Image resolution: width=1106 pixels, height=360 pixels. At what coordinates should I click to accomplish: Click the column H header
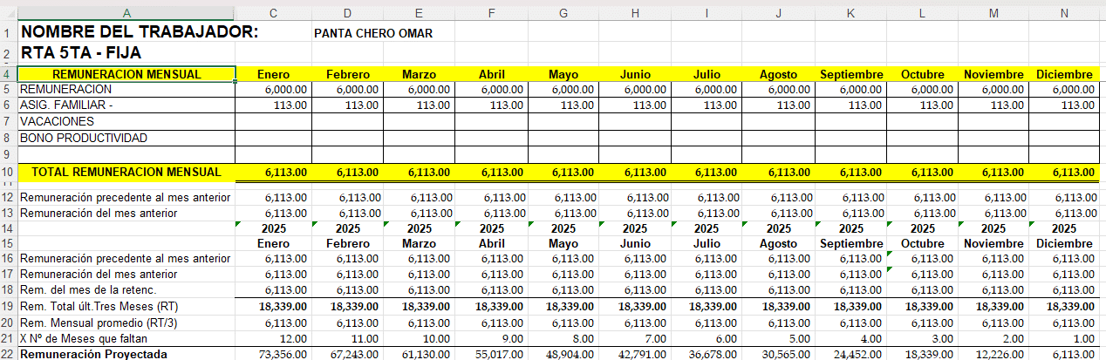pos(635,13)
